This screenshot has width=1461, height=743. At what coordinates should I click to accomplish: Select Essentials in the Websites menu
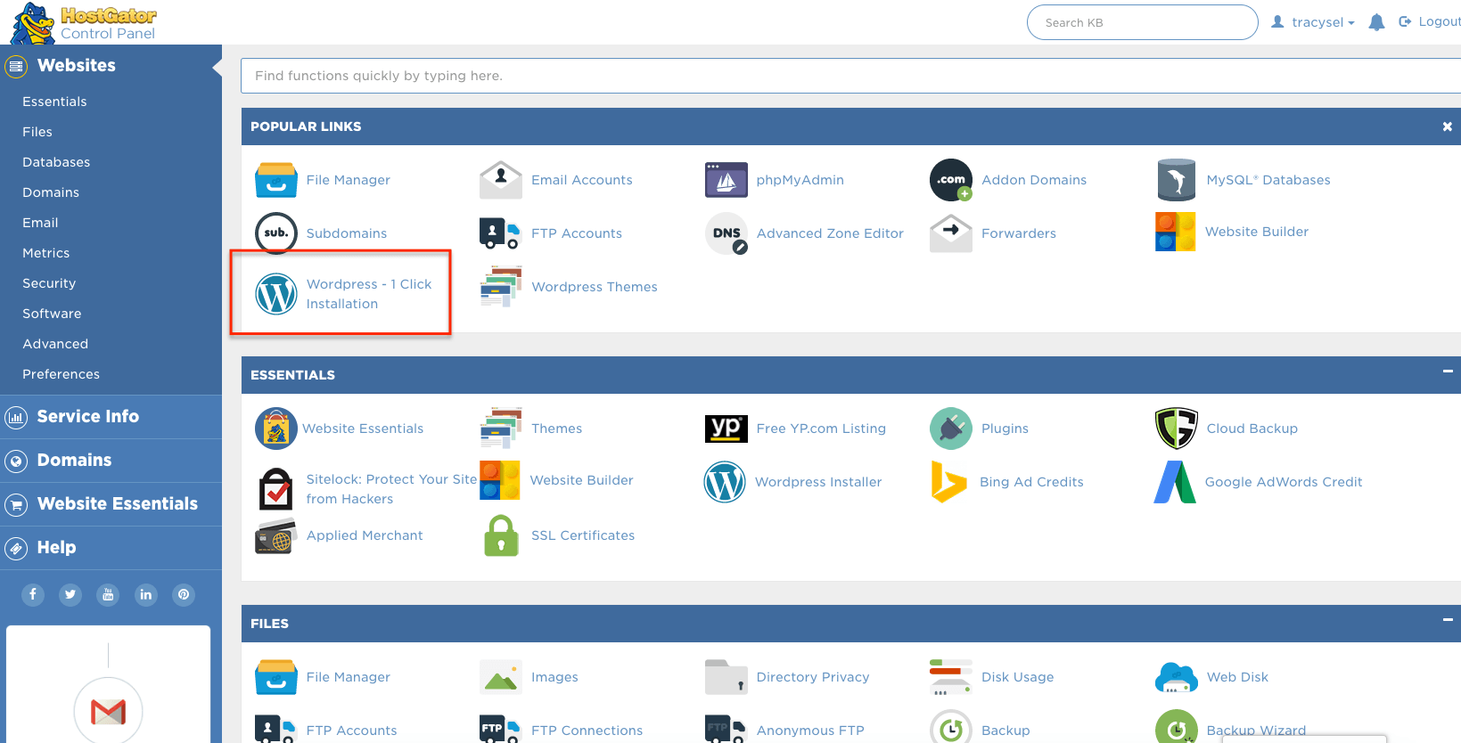coord(54,102)
